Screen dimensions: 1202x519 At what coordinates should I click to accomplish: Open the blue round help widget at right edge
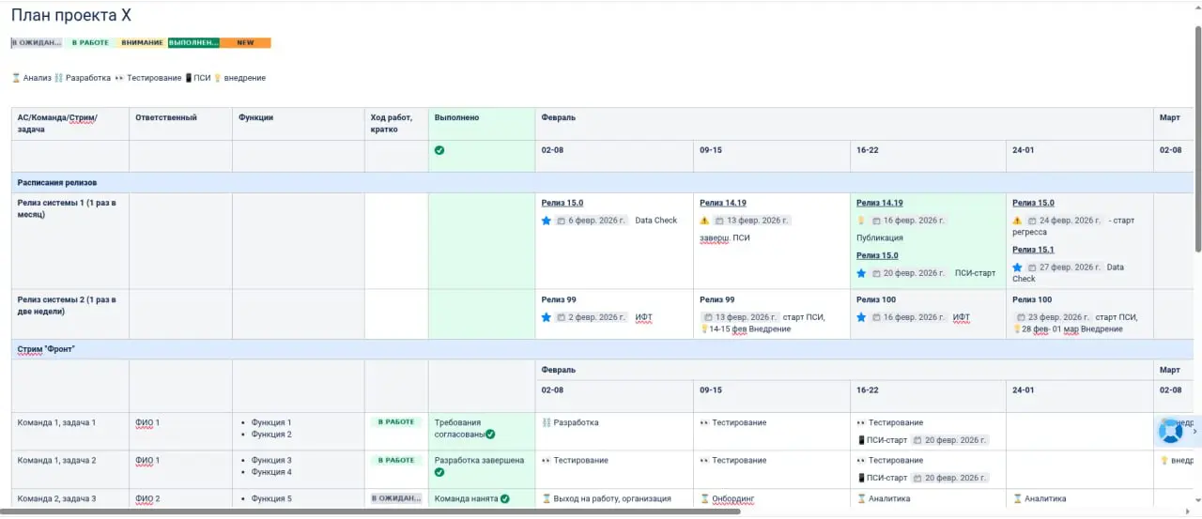1170,431
